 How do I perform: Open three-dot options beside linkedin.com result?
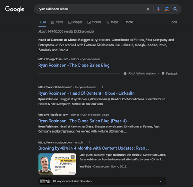coord(102,87)
